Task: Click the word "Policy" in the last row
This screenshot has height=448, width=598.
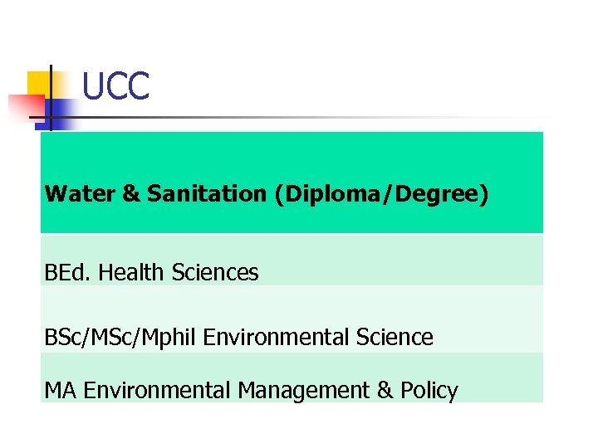Action: point(430,390)
